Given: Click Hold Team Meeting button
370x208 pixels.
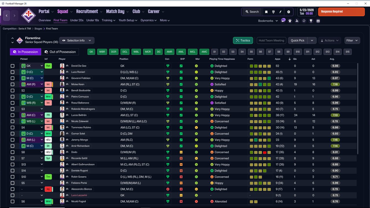Looking at the screenshot, I should pyautogui.click(x=271, y=40).
